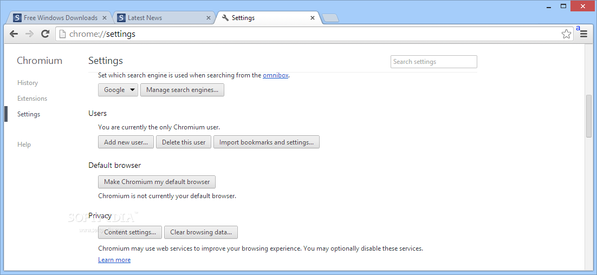597x275 pixels.
Task: Open Help from the sidebar
Action: pyautogui.click(x=24, y=145)
